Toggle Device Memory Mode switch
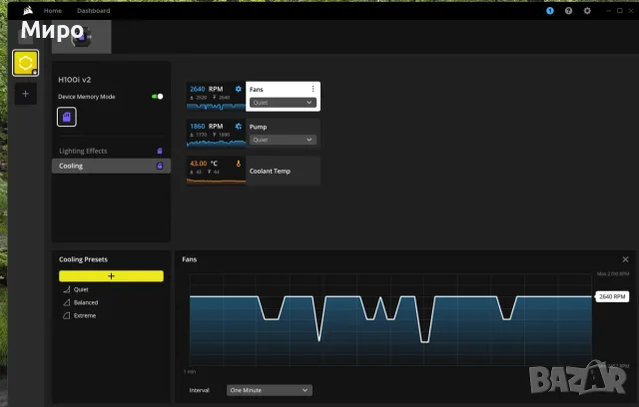 158,97
